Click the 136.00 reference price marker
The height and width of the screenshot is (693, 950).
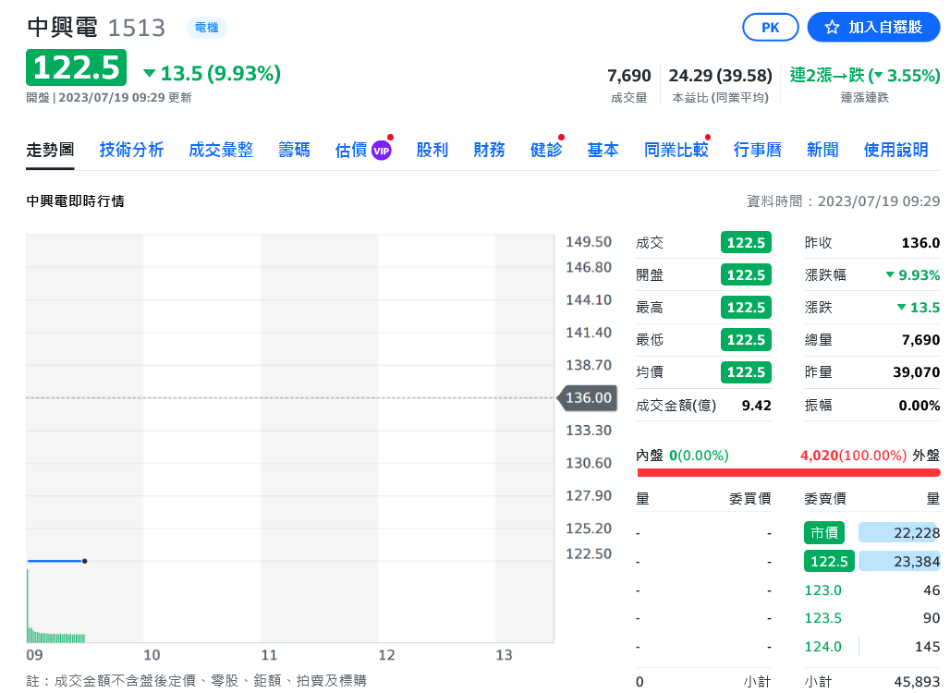[x=587, y=398]
